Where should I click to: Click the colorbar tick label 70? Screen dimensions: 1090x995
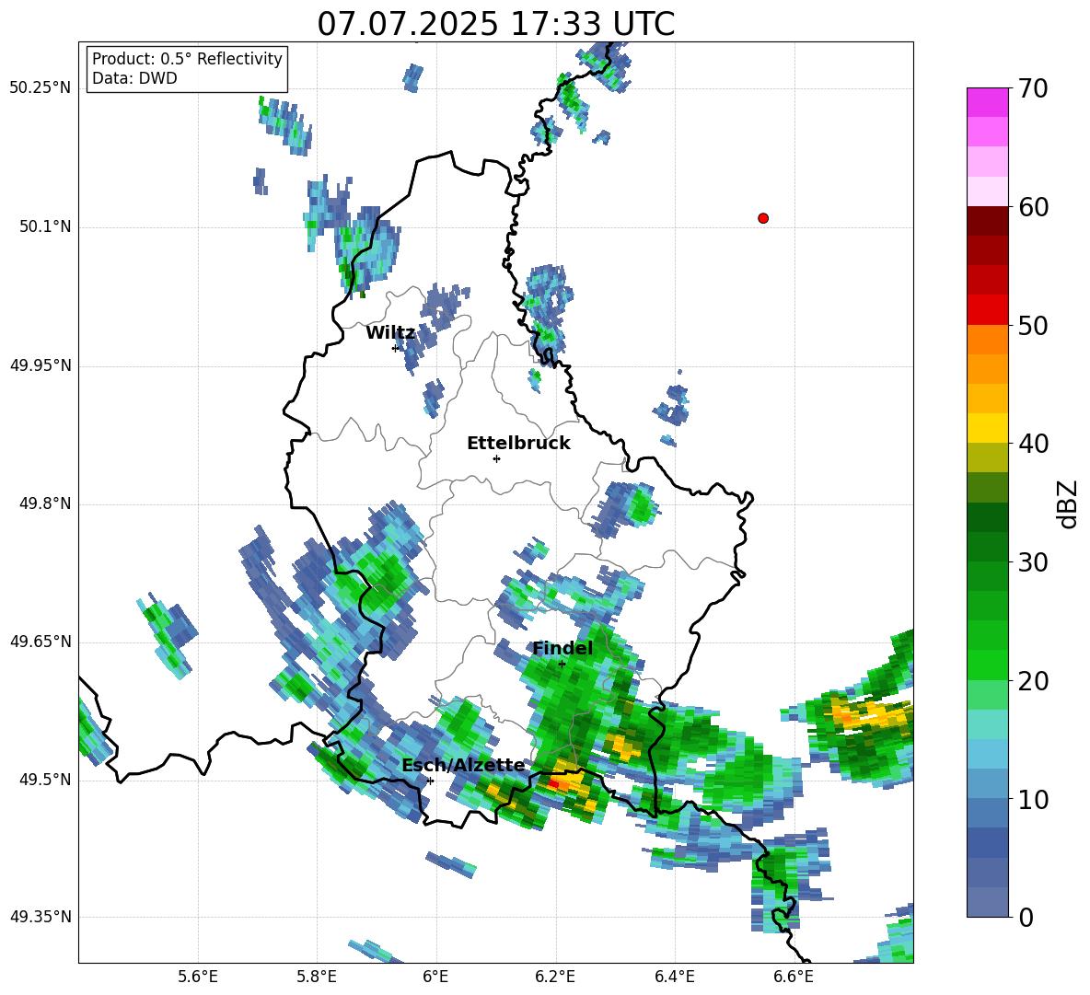click(1033, 88)
